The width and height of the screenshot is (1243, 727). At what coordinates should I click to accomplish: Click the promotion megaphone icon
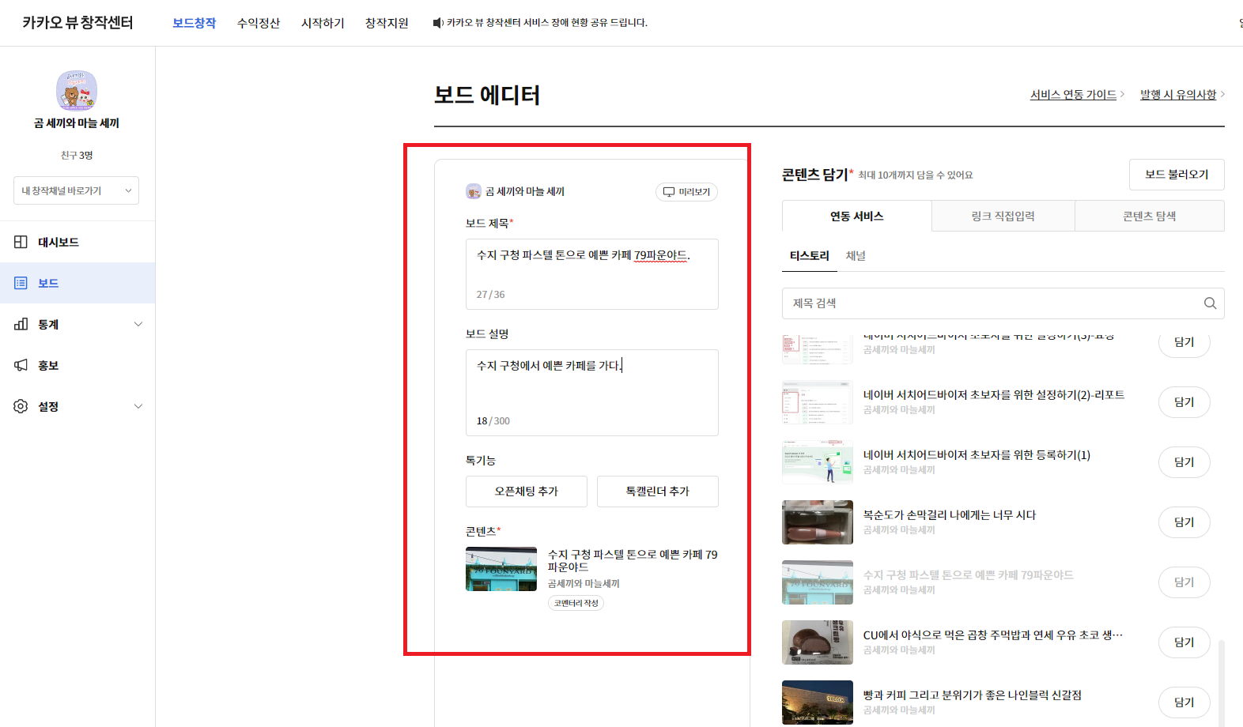point(21,365)
